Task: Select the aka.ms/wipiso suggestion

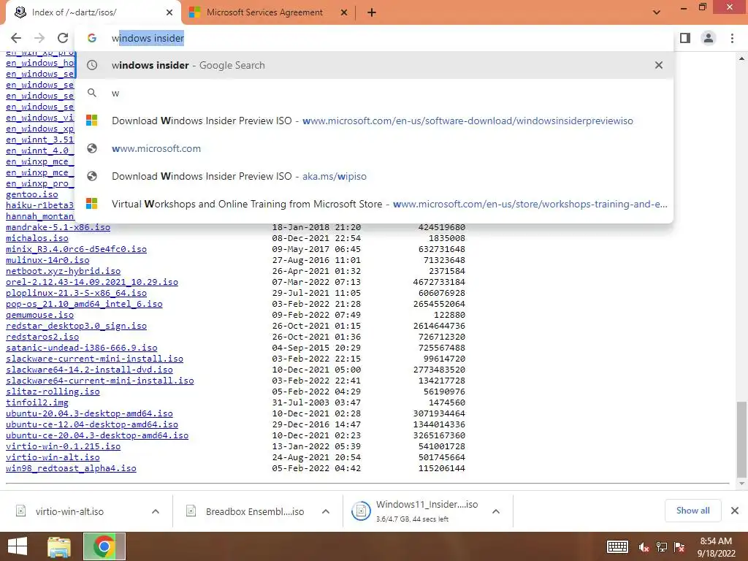Action: point(374,176)
